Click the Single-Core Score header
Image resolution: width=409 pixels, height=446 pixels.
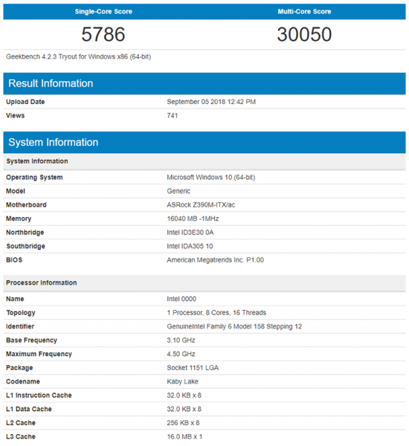[103, 12]
